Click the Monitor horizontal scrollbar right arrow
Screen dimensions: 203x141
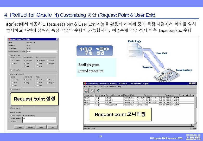click(193, 125)
